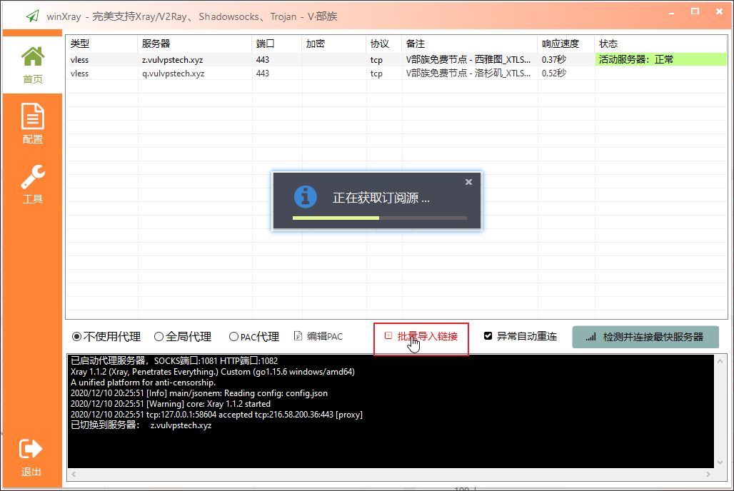Close the 正在获取订阅源 popup
Screen dimensions: 734x491
[468, 182]
